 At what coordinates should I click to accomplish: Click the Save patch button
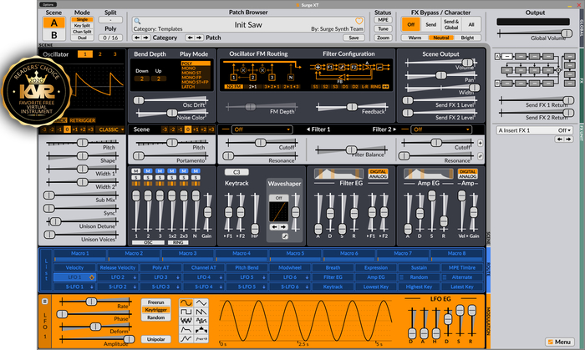click(x=354, y=38)
